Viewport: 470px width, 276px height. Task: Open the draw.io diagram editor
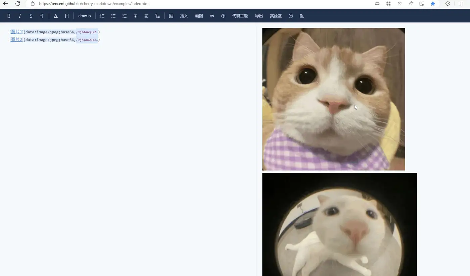coord(85,16)
